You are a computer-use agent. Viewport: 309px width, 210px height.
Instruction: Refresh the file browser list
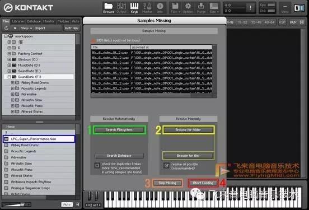click(x=7, y=28)
